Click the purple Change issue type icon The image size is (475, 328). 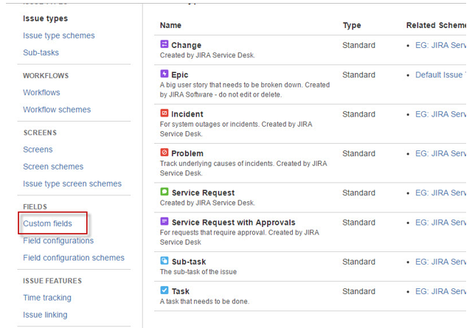click(x=164, y=44)
